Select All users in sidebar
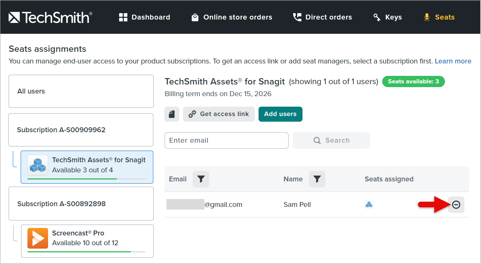Viewport: 481px width, 264px height. 81,91
